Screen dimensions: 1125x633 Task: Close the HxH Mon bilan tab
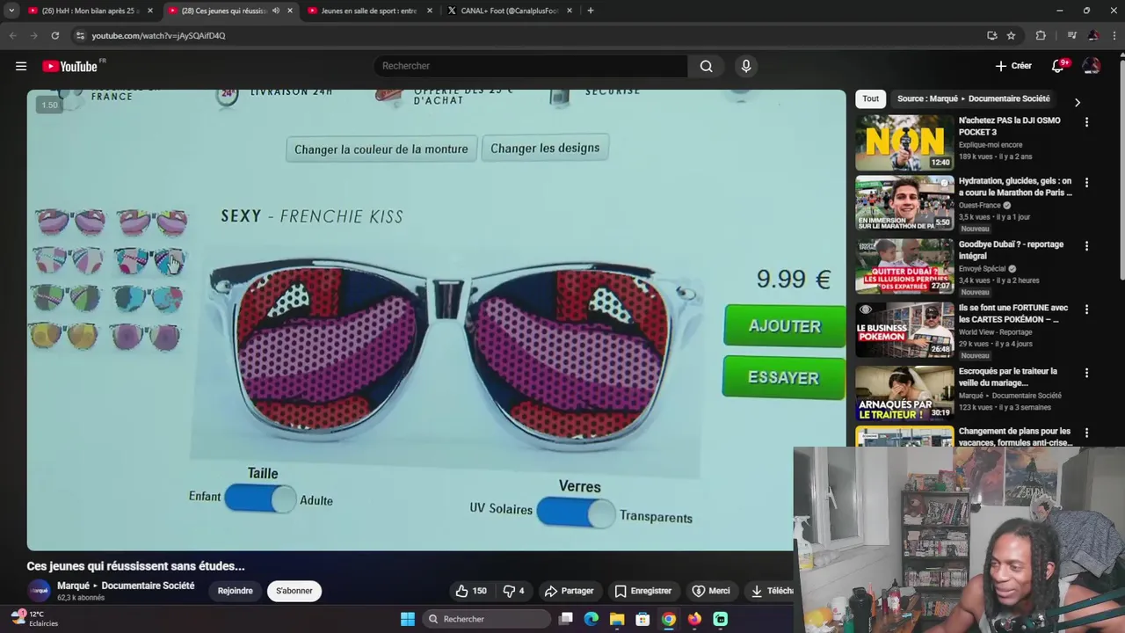(x=149, y=11)
